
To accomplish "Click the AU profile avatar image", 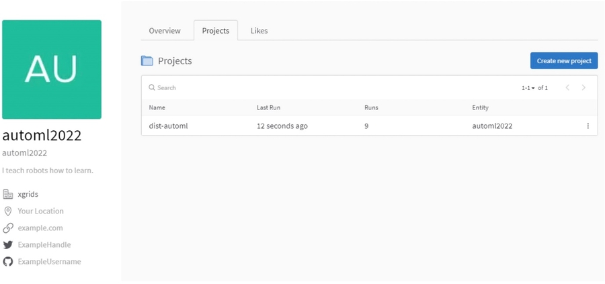I will (x=52, y=69).
